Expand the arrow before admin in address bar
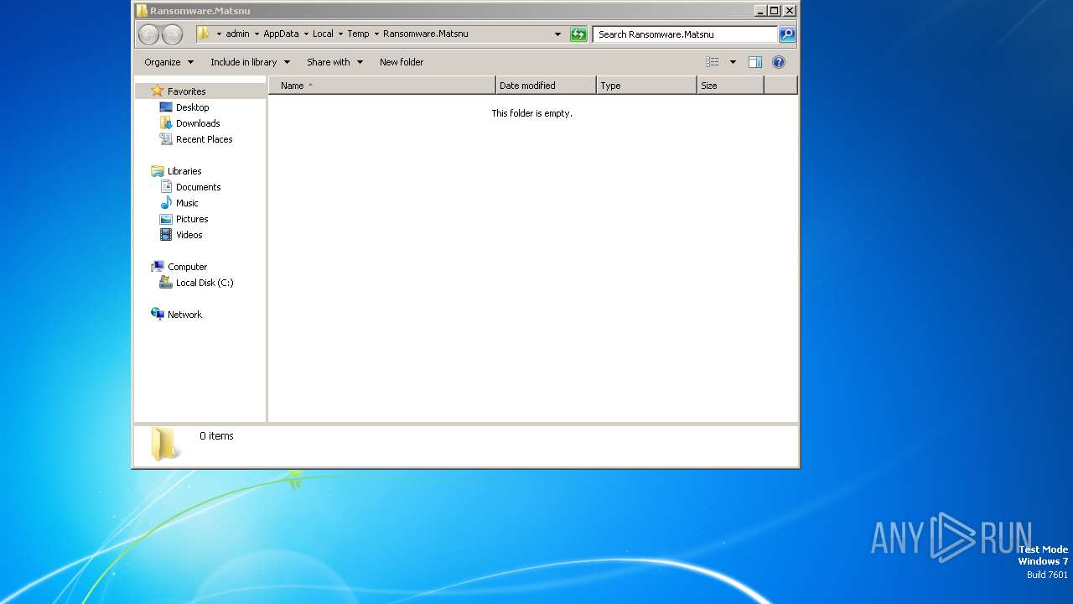This screenshot has height=604, width=1073. [219, 34]
